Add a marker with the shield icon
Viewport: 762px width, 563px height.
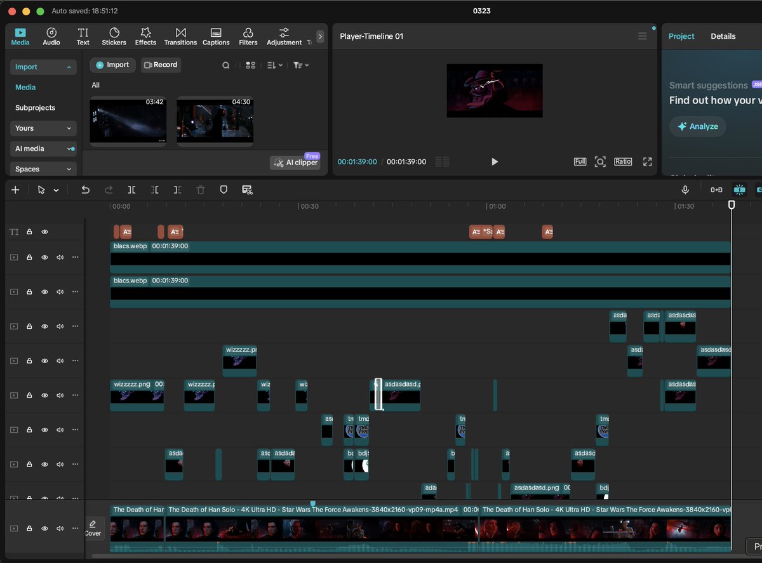224,190
